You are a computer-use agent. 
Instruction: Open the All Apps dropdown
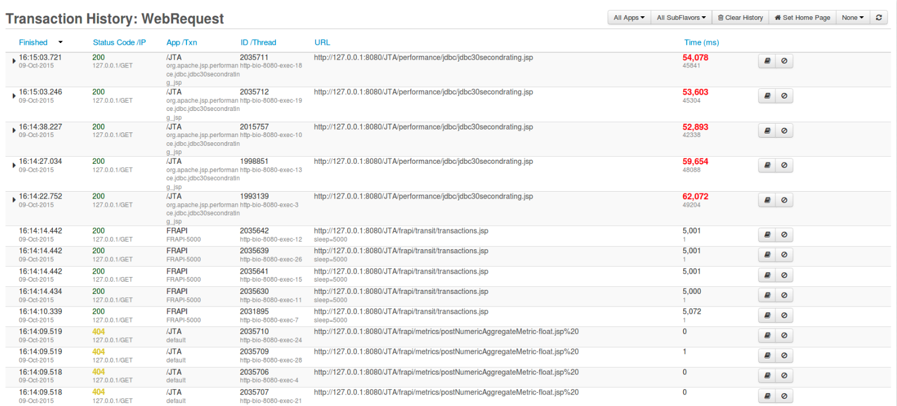pos(629,17)
